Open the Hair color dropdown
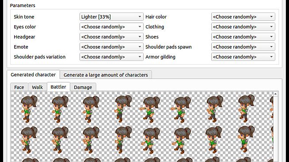The height and width of the screenshot is (162, 289). 243,17
